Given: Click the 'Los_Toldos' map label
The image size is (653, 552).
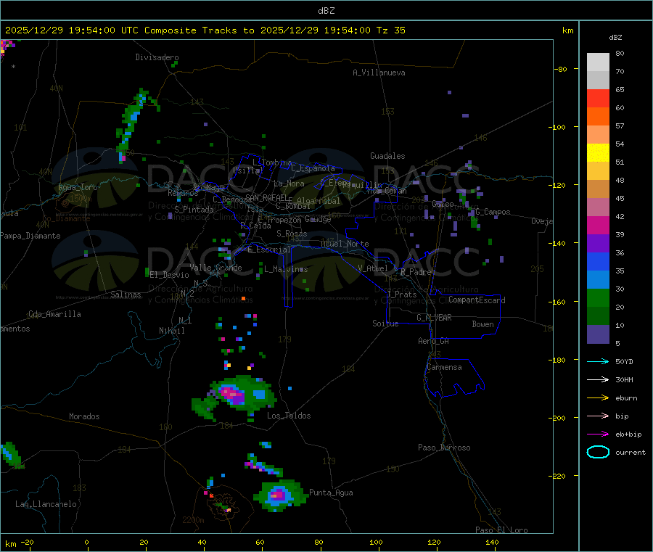Looking at the screenshot, I should [x=289, y=416].
